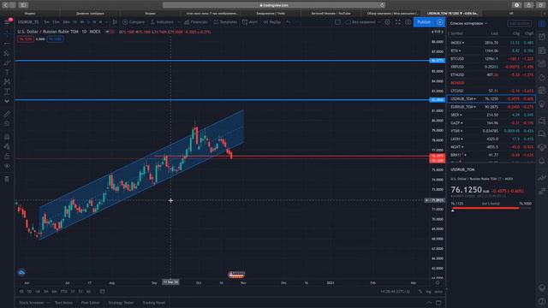Screen dimensions: 548x308
Task: Hide all drawings with the eye icon
Action: pos(7,166)
